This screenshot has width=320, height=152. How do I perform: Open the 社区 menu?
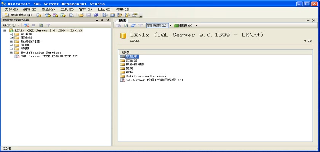(x=104, y=9)
